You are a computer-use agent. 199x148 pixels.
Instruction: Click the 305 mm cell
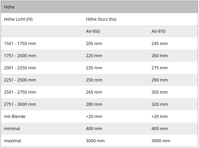point(159,92)
